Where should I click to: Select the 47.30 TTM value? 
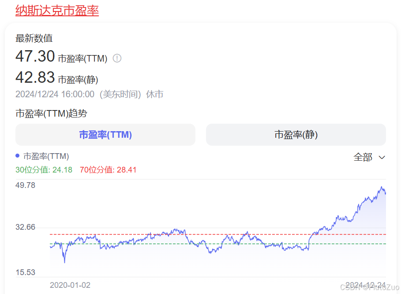coord(35,56)
